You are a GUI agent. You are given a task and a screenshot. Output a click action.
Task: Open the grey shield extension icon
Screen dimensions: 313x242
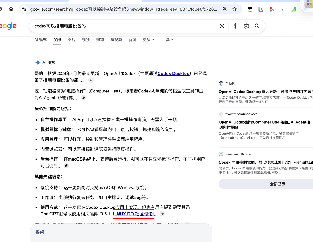(261, 9)
